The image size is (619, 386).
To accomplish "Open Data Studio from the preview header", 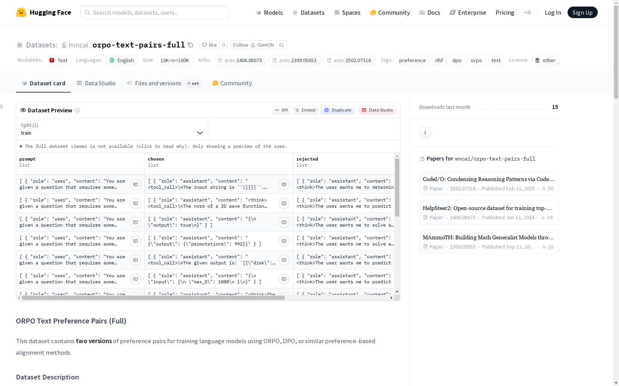I will point(377,110).
